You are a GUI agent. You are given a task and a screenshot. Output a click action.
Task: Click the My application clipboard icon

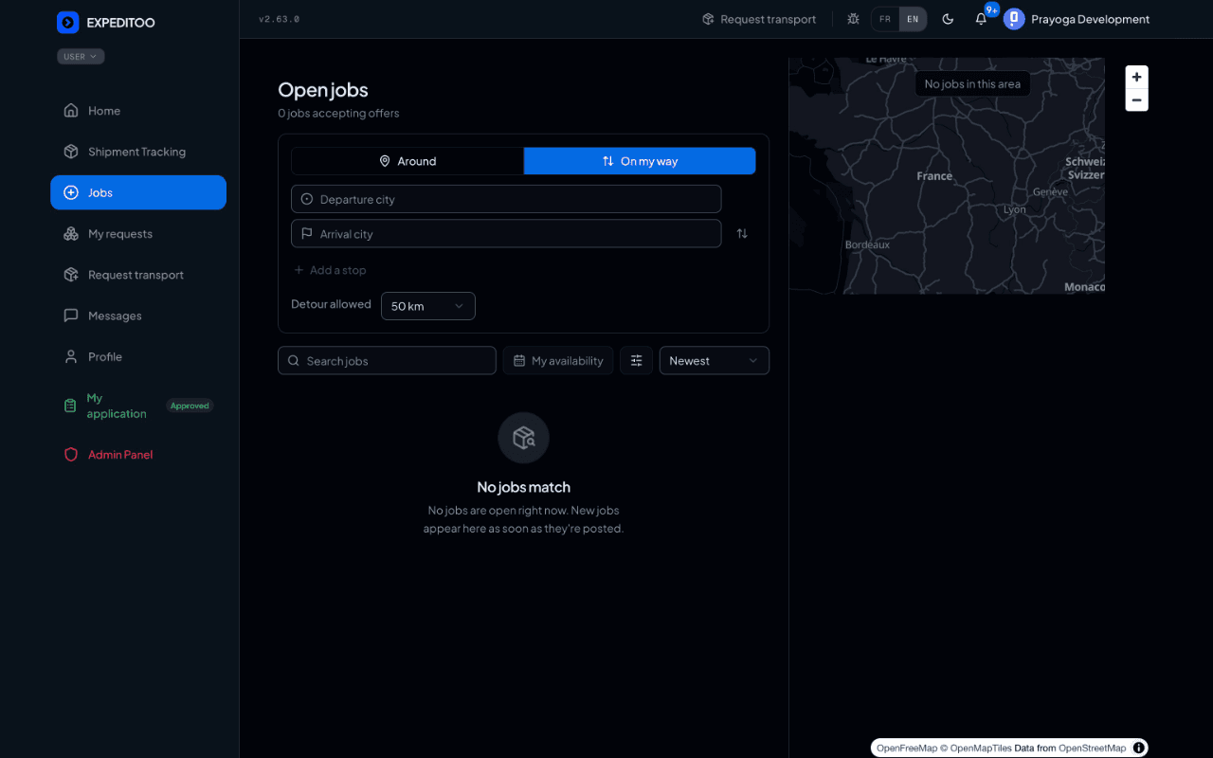70,406
